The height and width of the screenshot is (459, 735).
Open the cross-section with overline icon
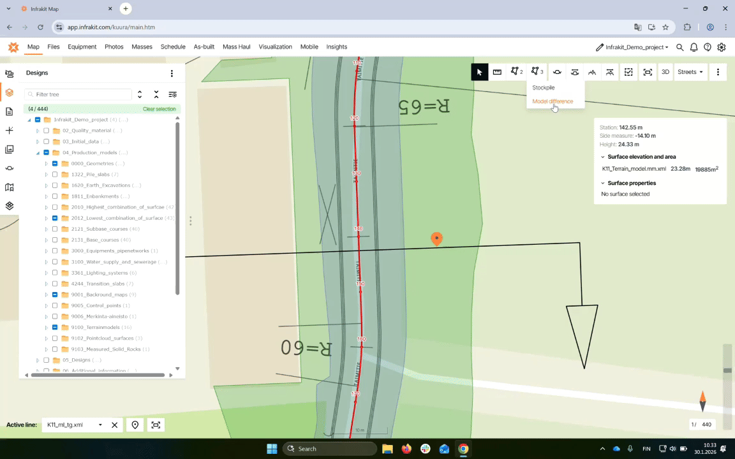(575, 72)
